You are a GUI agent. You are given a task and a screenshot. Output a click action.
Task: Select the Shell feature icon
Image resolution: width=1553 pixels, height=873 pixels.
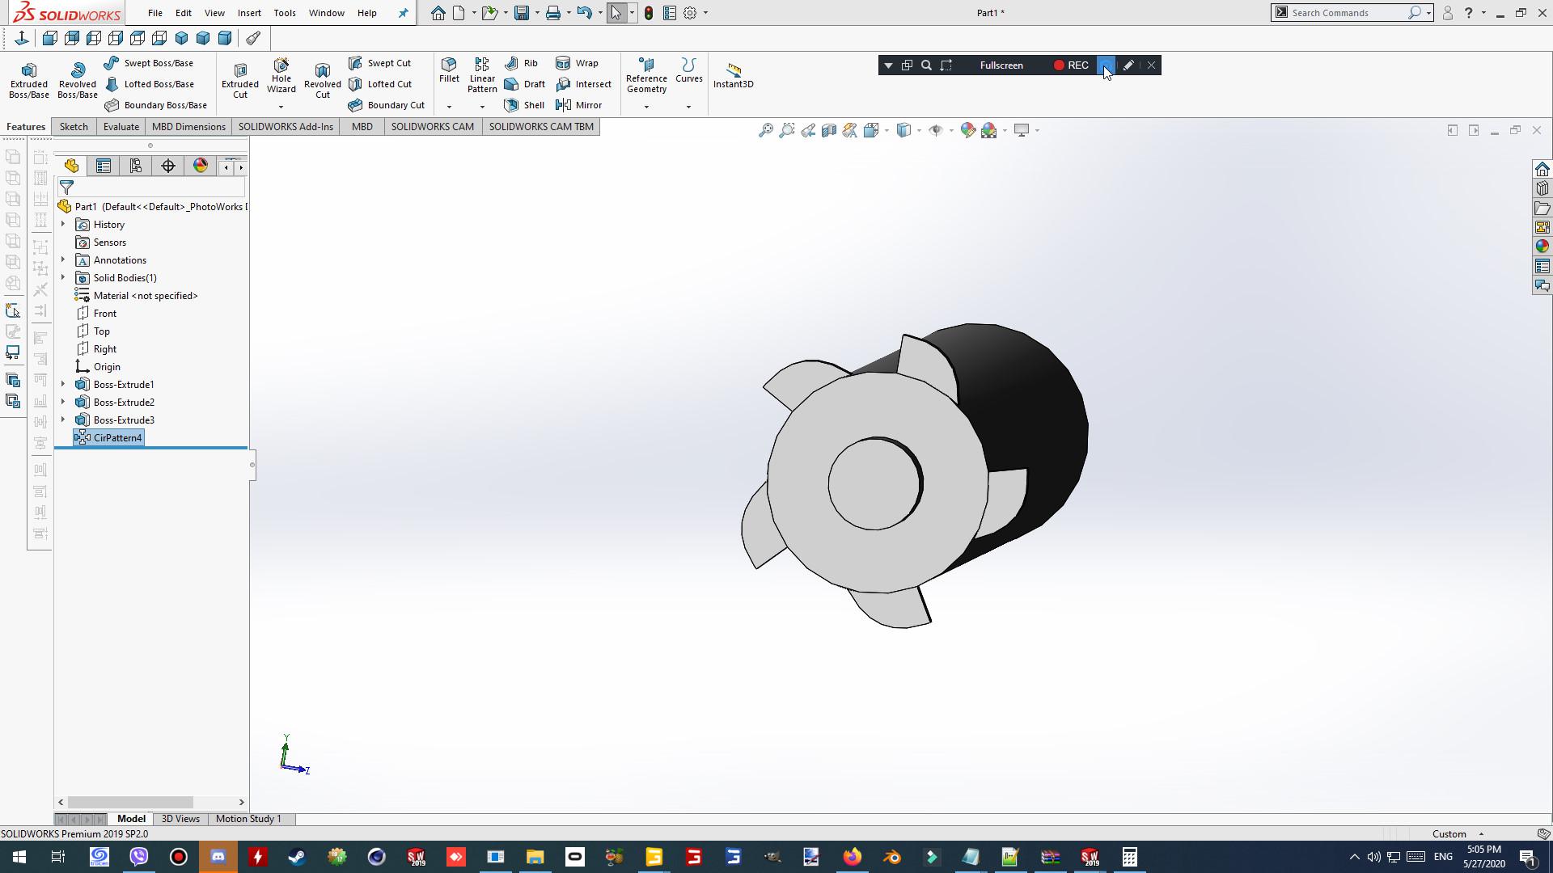[524, 105]
